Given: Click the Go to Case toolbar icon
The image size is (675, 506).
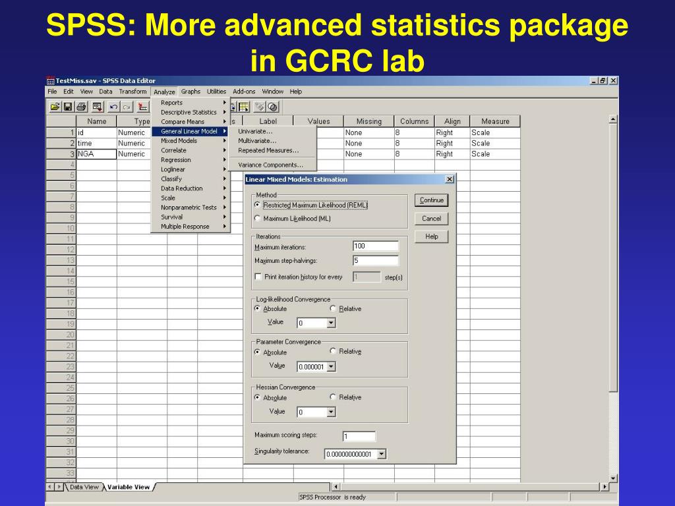Looking at the screenshot, I should pos(142,106).
